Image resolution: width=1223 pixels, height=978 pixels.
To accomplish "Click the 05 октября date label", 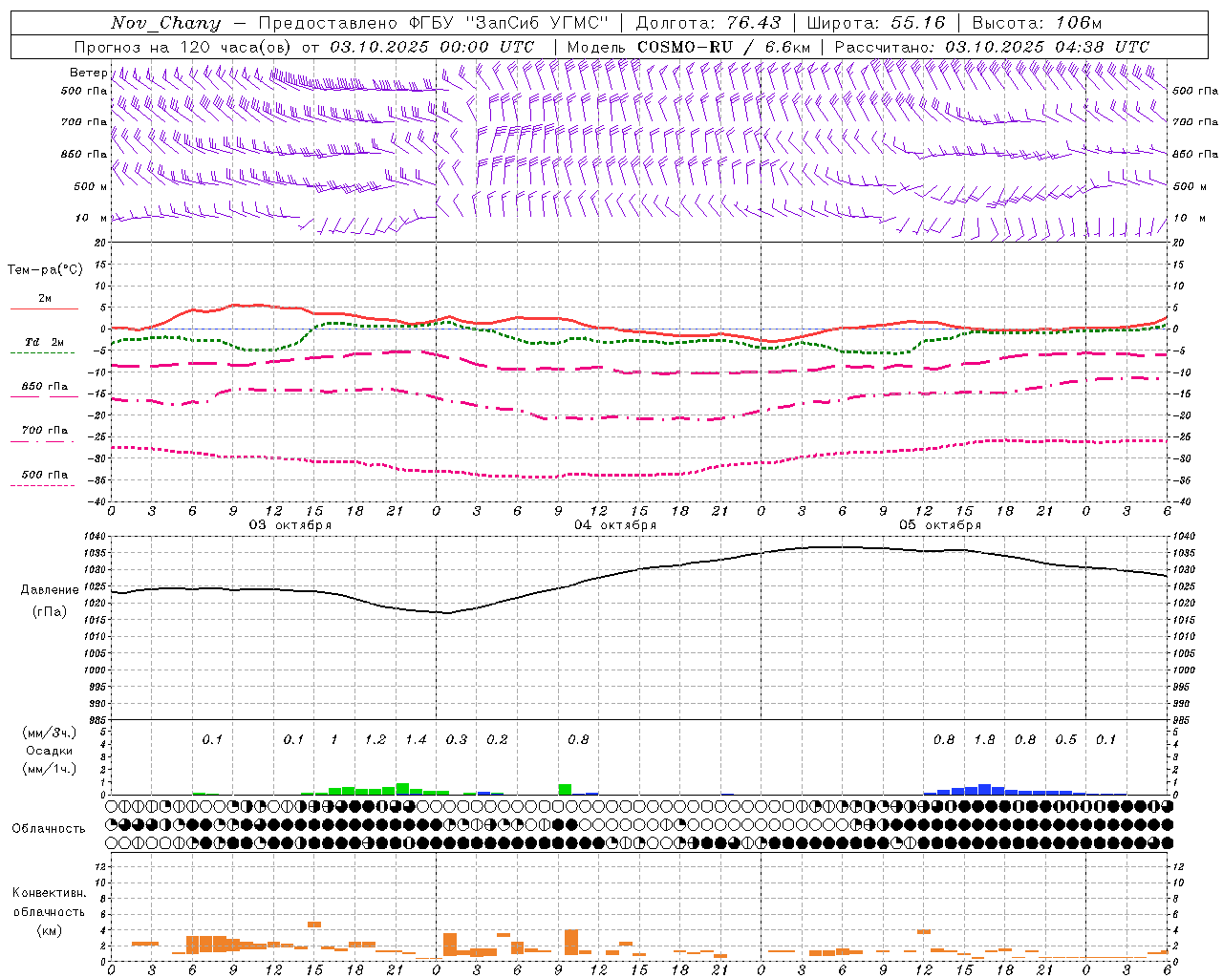I will [940, 525].
